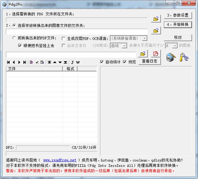Open 3、参数设置 parameter settings
This screenshot has height=179, width=198.
pos(178,15)
